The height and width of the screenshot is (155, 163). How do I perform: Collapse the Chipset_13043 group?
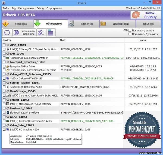click(8, 100)
